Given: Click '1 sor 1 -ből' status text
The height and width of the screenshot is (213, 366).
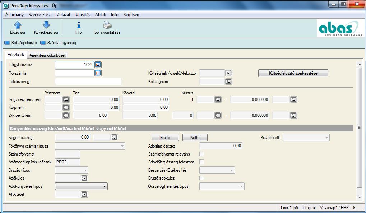Looking at the screenshot, I should click(x=289, y=207).
